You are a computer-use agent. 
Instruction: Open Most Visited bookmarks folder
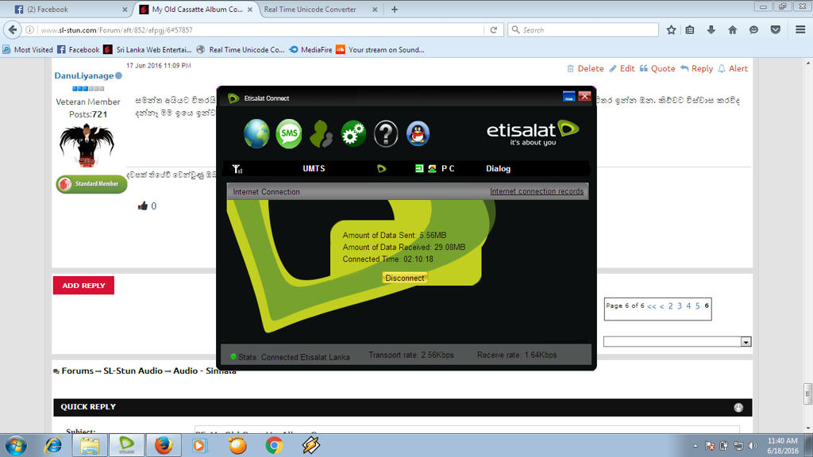click(28, 50)
